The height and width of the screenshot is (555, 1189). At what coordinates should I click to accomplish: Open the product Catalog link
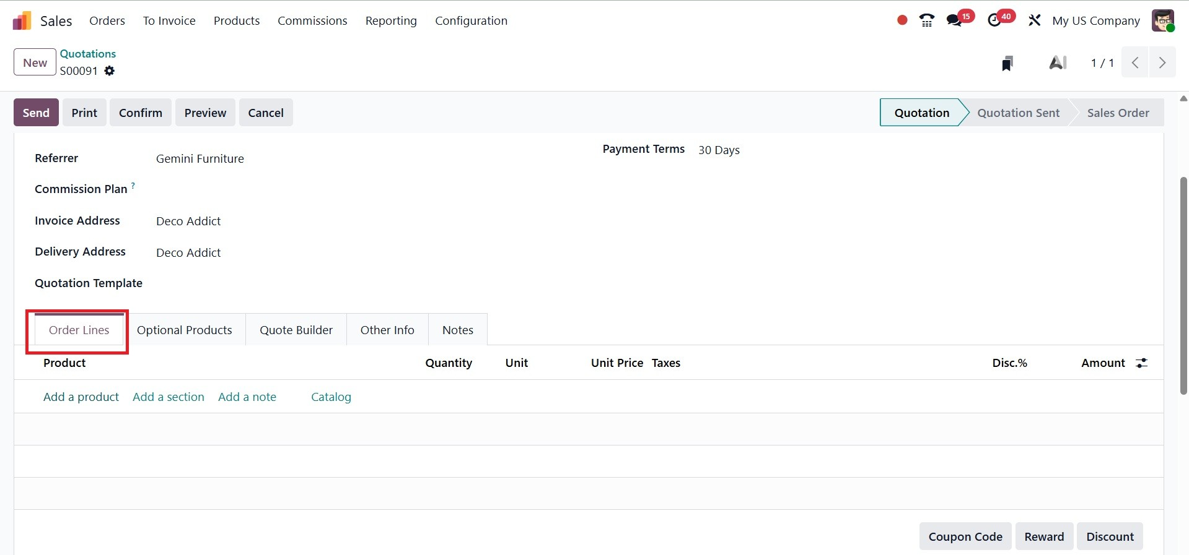coord(331,397)
